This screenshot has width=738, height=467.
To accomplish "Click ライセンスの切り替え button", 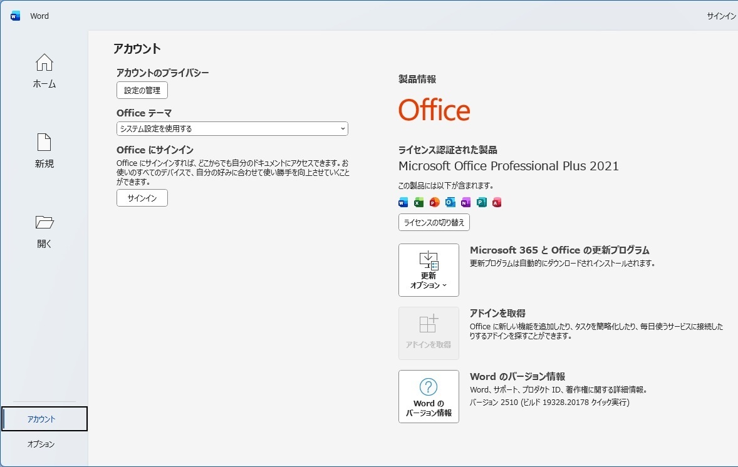I will [434, 222].
